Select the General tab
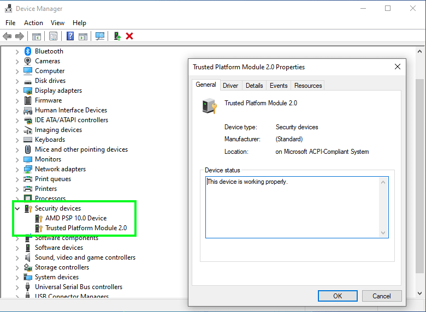The height and width of the screenshot is (312, 426). tap(206, 85)
